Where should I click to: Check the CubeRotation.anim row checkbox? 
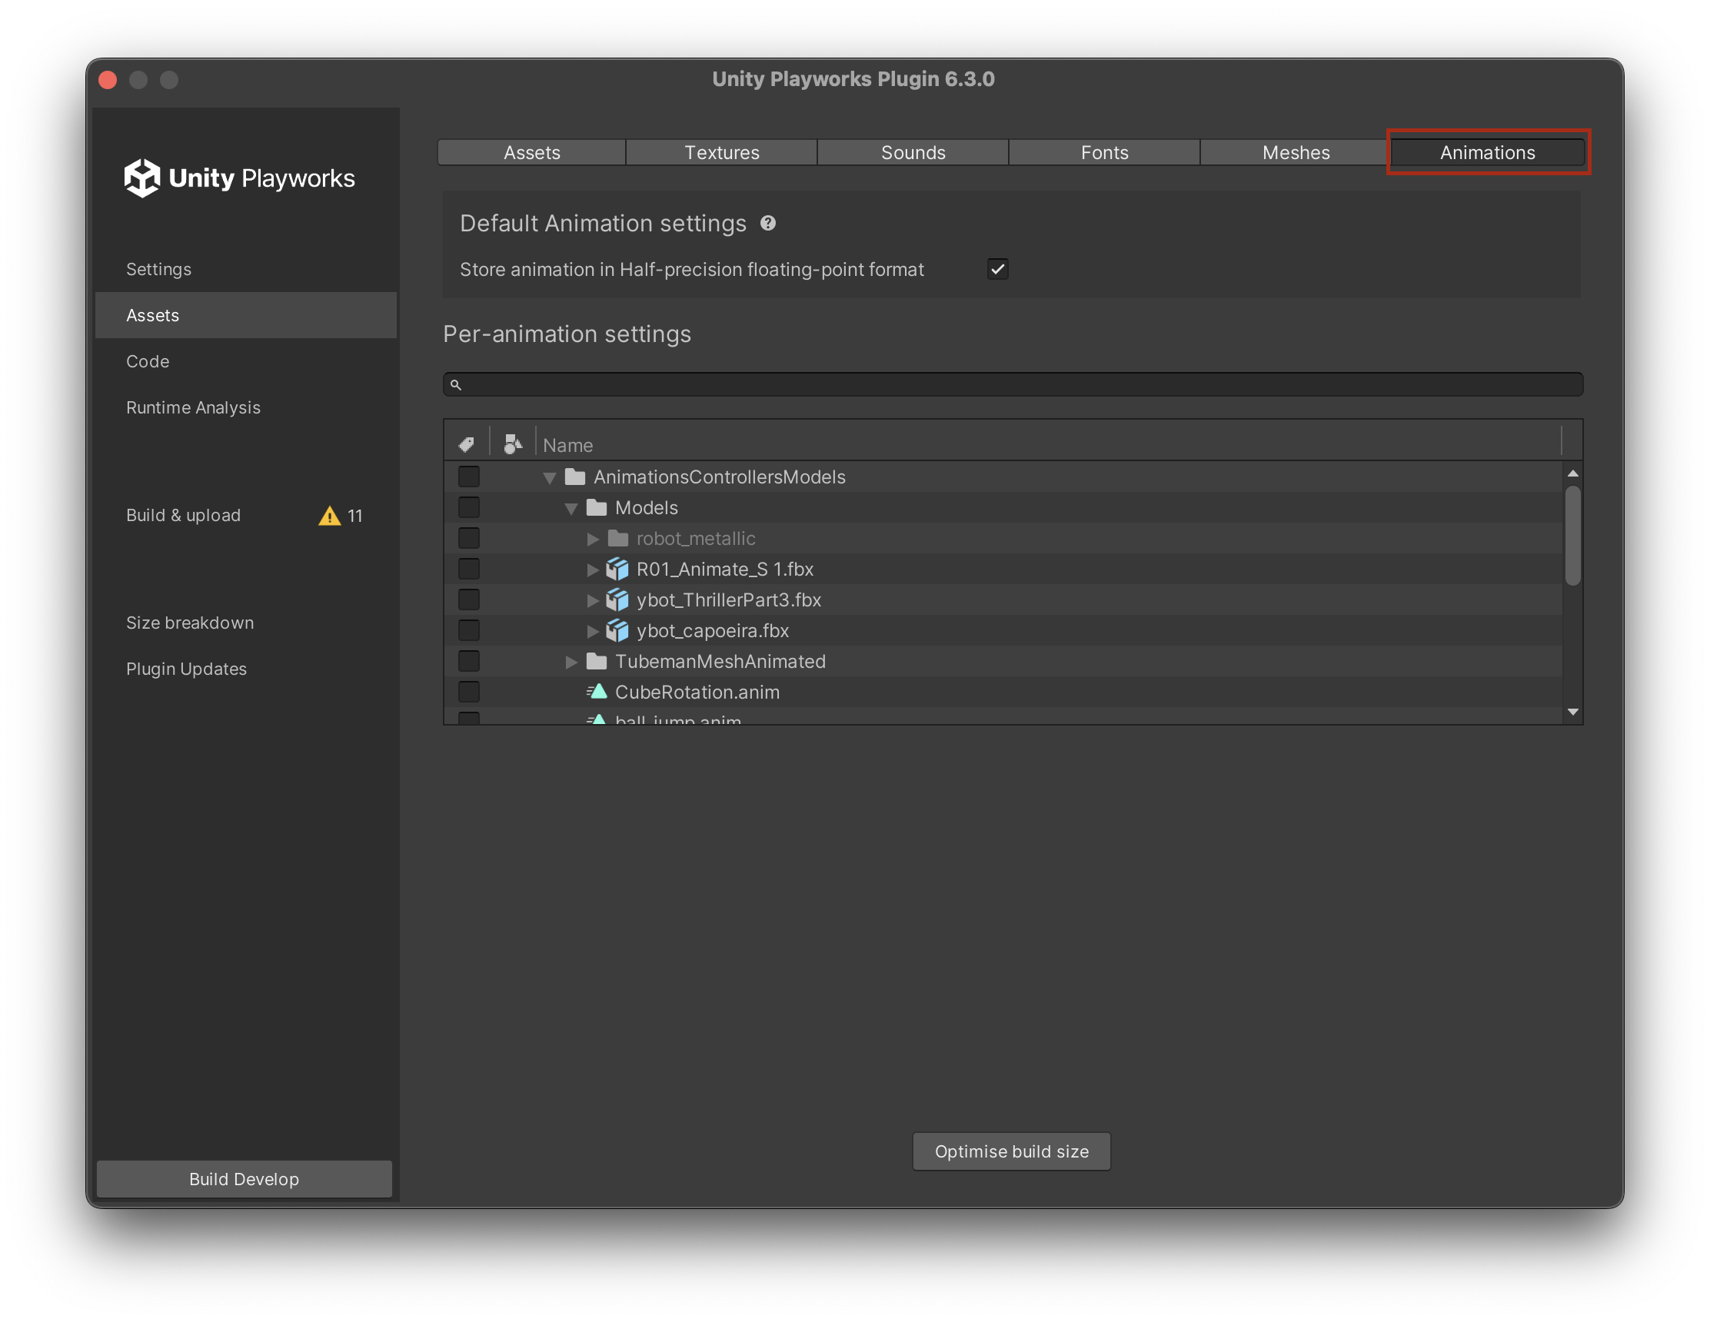[x=469, y=692]
